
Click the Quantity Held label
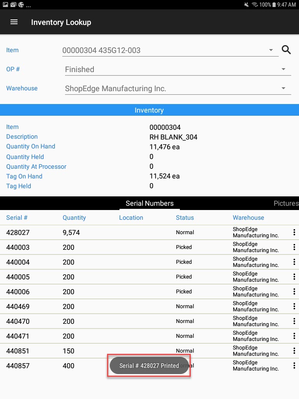[25, 157]
